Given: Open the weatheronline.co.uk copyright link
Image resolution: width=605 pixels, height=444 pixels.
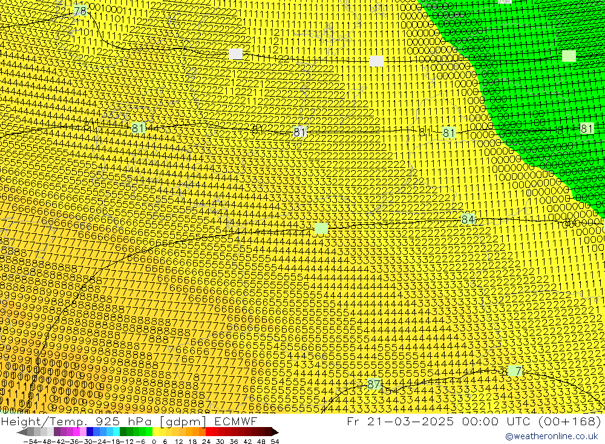Looking at the screenshot, I should 551,436.
